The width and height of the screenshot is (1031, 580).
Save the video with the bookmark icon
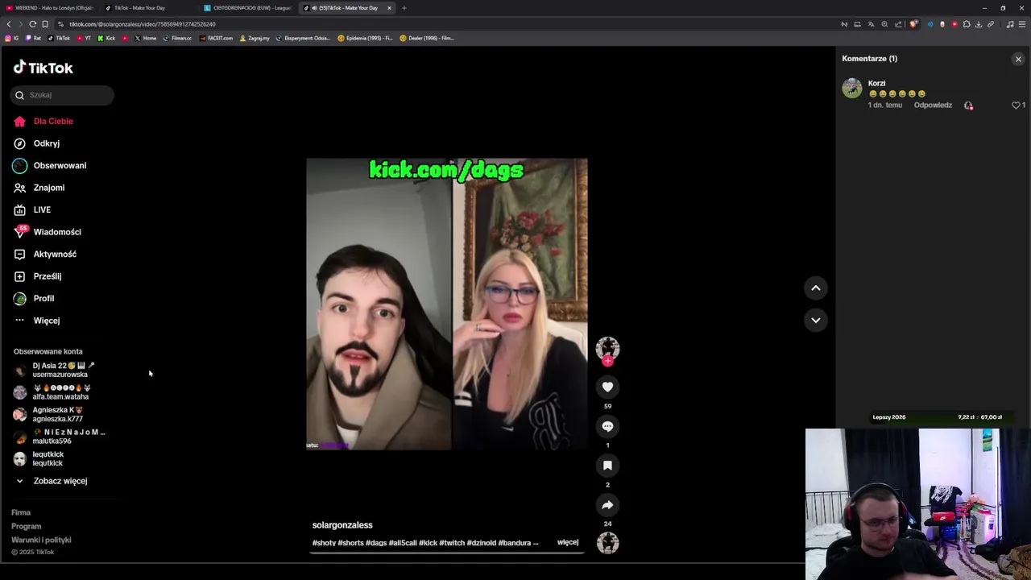tap(607, 466)
